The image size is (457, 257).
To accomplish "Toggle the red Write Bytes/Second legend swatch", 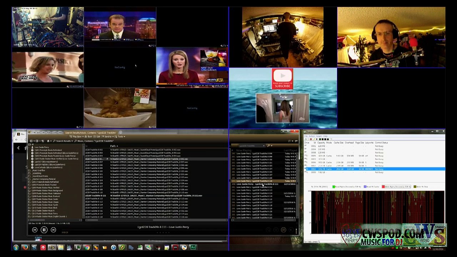I will (x=383, y=187).
